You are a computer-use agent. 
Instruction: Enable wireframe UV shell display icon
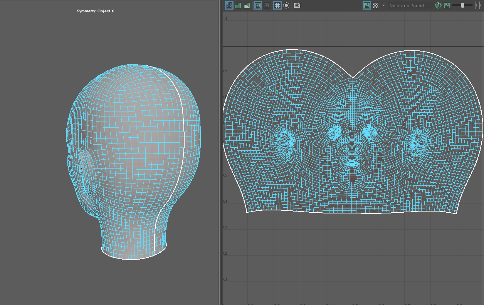pyautogui.click(x=229, y=5)
